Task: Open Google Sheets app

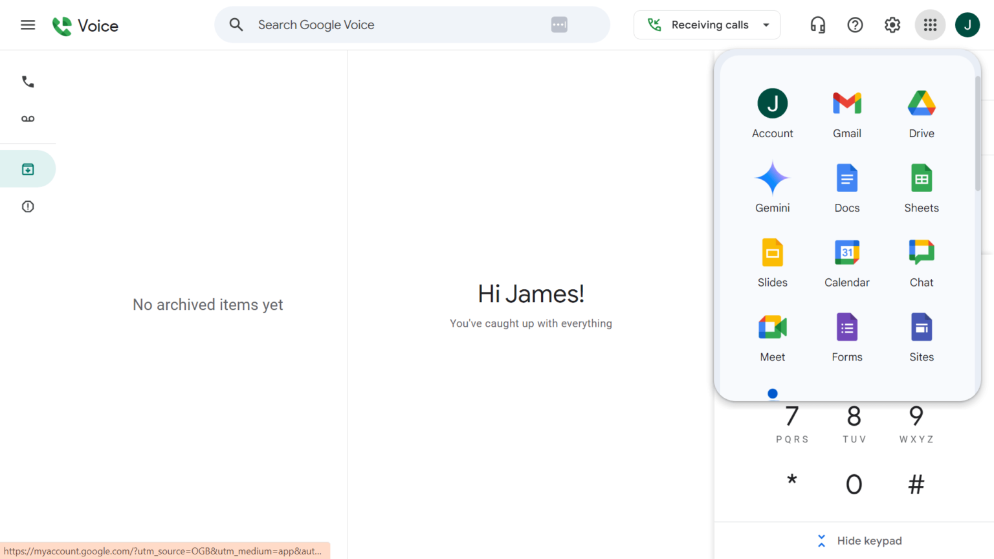Action: [x=921, y=188]
